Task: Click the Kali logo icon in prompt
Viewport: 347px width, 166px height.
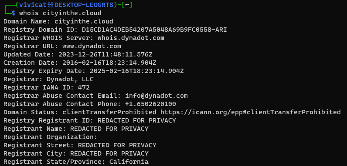Action: [x=51, y=5]
